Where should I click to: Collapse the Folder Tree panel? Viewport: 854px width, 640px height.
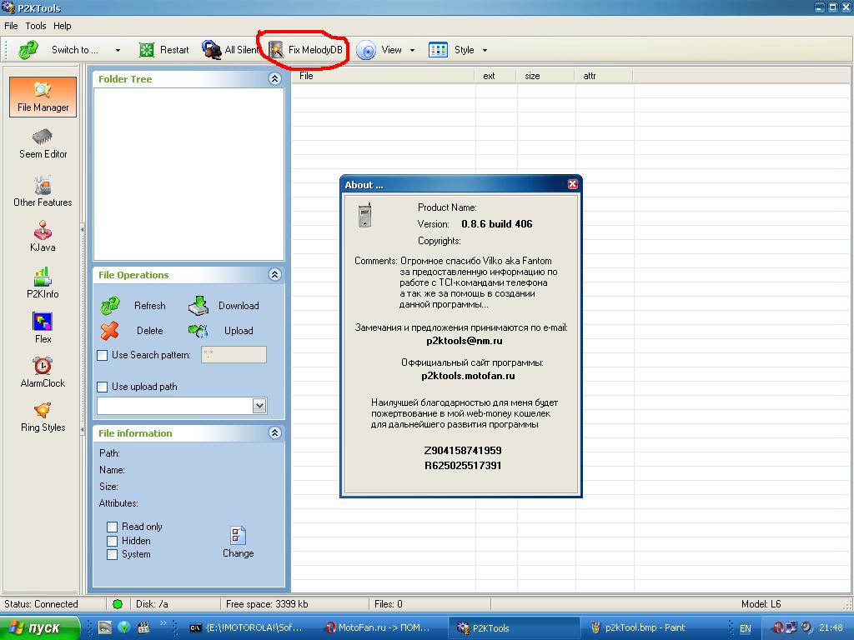[x=274, y=79]
